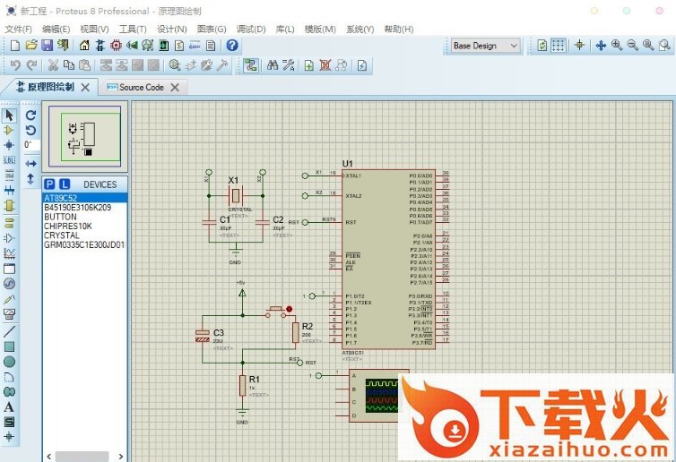
Task: Toggle the grid display button
Action: coord(559,45)
